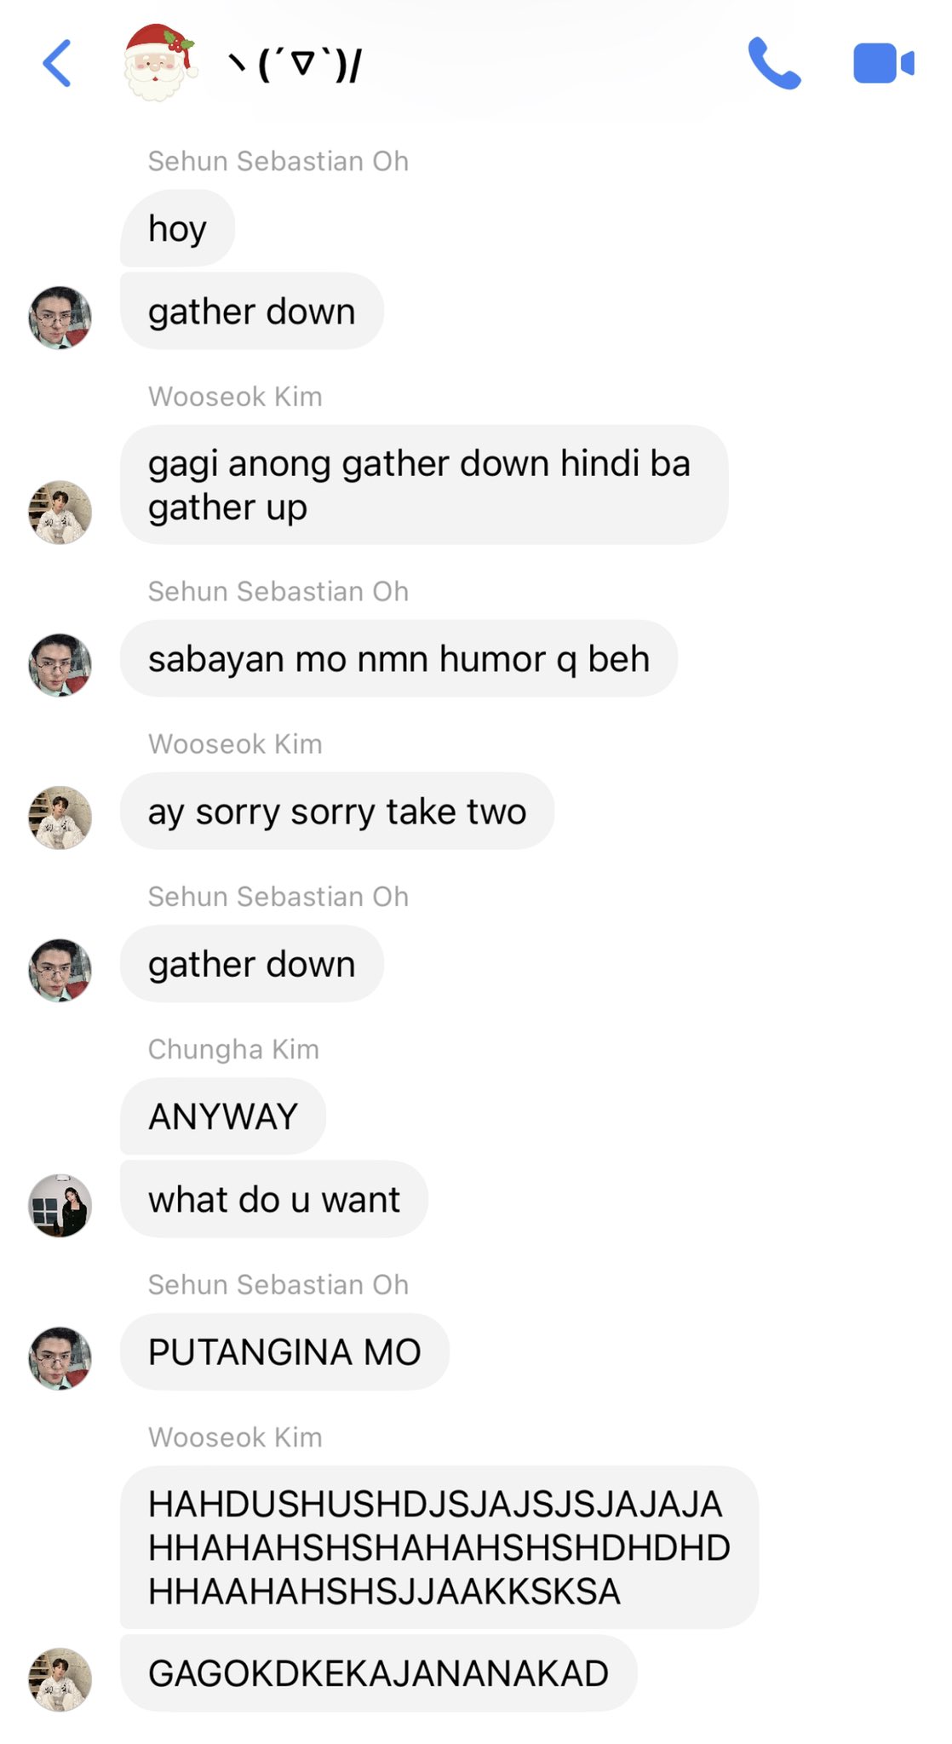Start a voice call with phone icon
Screen dimensions: 952x1744
click(774, 63)
